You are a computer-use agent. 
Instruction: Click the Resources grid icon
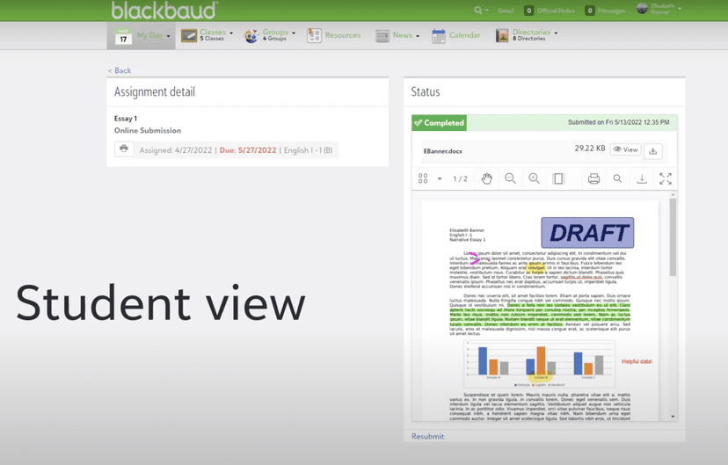pyautogui.click(x=314, y=36)
